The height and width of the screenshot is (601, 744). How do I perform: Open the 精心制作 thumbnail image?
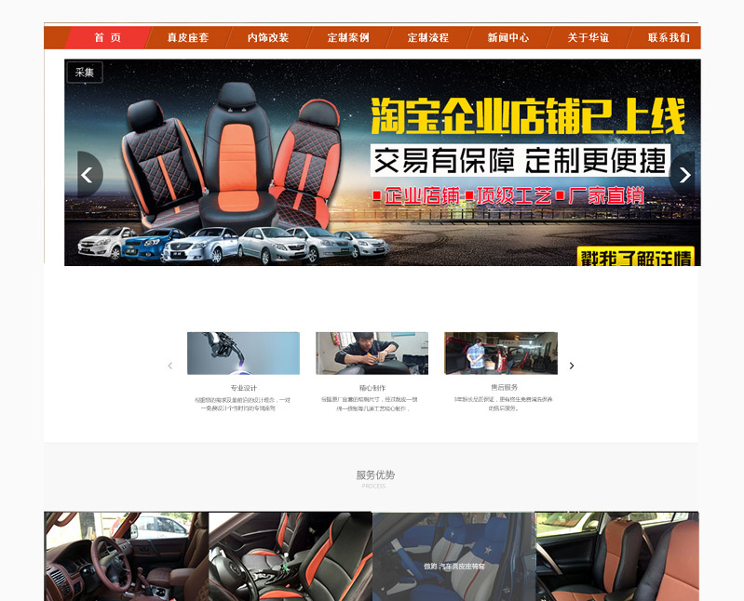(372, 354)
